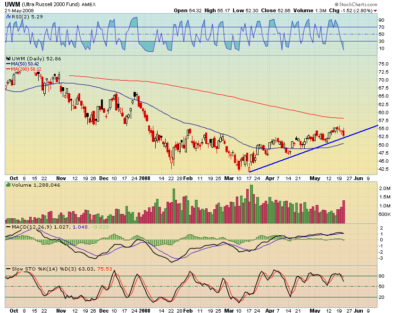Click the RSI(2) 5.29 label
This screenshot has width=393, height=313.
(27, 17)
